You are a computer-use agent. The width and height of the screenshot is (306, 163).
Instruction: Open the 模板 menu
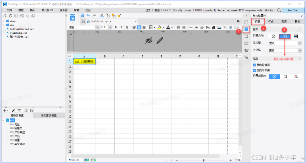tap(21, 10)
